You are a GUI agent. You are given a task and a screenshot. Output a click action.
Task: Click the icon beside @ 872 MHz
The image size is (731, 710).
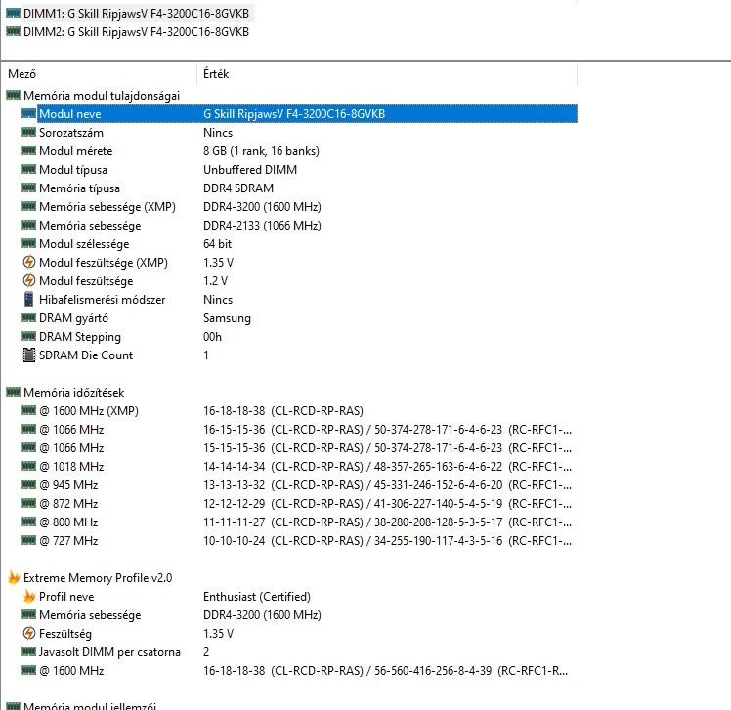pos(29,503)
